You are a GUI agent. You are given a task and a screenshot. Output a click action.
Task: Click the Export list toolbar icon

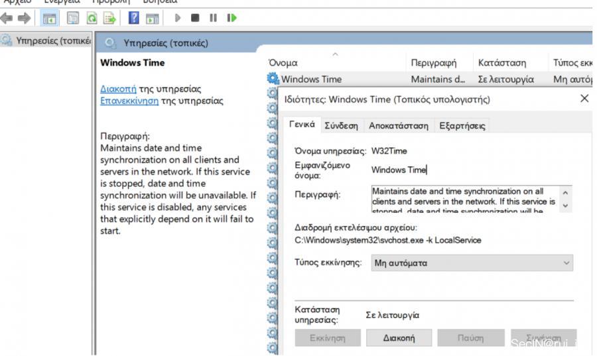pyautogui.click(x=109, y=18)
